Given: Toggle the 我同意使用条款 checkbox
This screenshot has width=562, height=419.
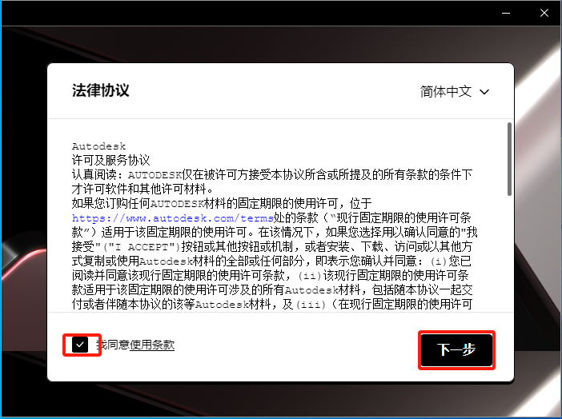Looking at the screenshot, I should click(x=80, y=345).
